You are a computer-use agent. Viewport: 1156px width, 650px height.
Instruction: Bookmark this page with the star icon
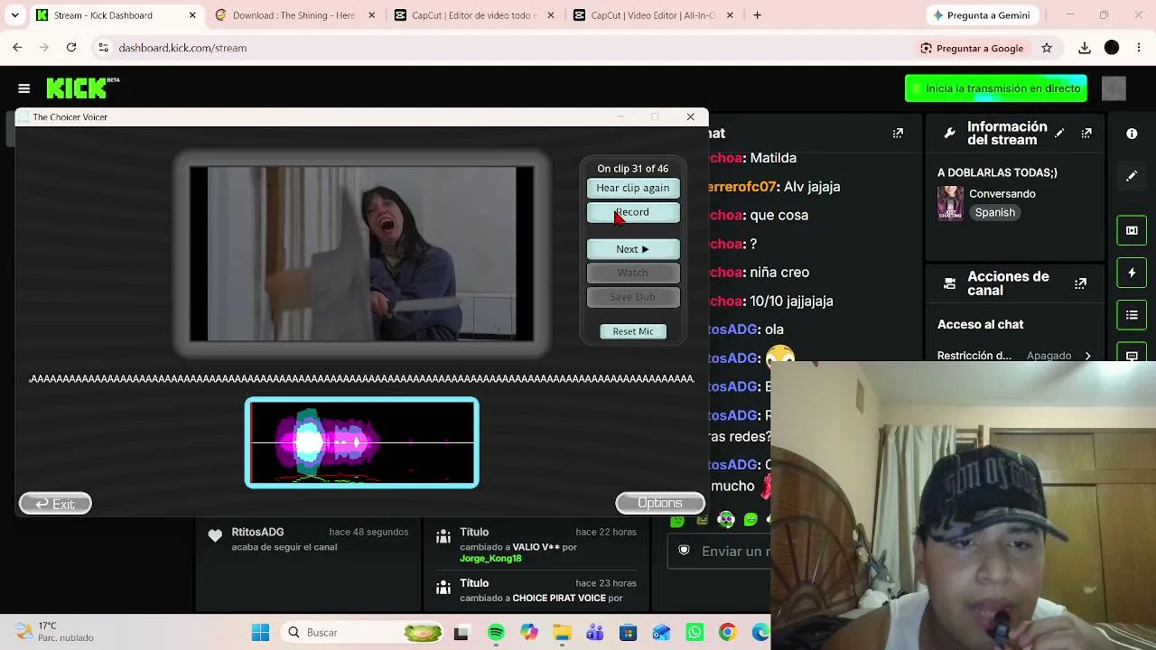[x=1047, y=48]
